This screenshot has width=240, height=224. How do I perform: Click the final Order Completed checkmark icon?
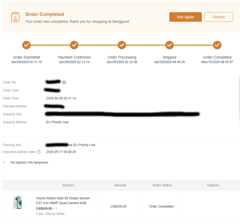tap(217, 45)
